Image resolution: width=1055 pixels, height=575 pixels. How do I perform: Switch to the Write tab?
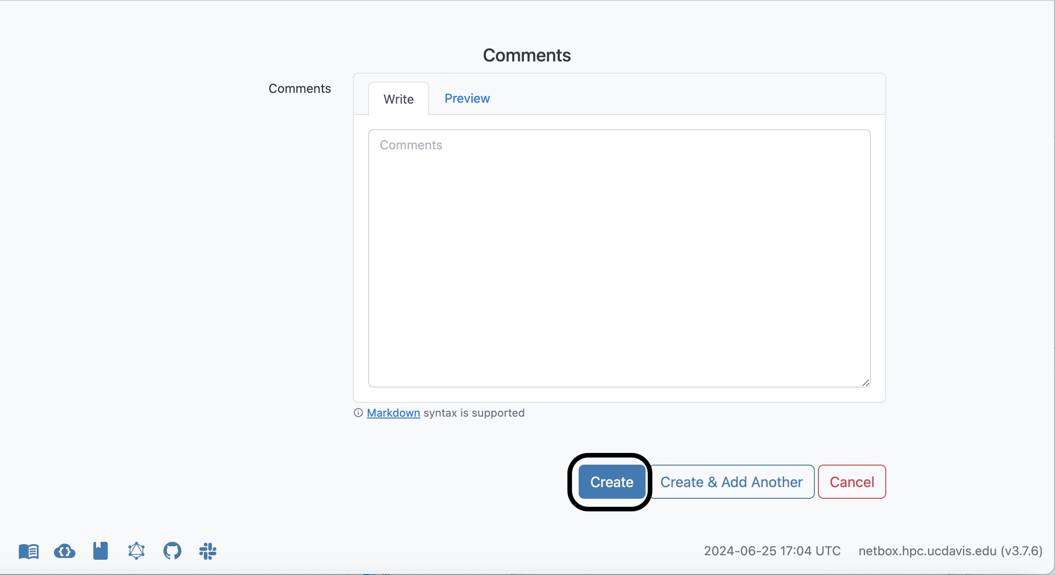tap(399, 99)
